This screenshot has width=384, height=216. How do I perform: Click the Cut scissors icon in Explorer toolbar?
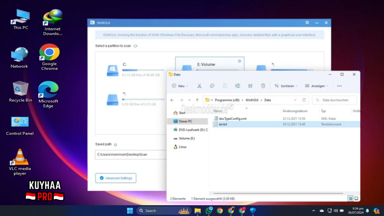pyautogui.click(x=199, y=86)
